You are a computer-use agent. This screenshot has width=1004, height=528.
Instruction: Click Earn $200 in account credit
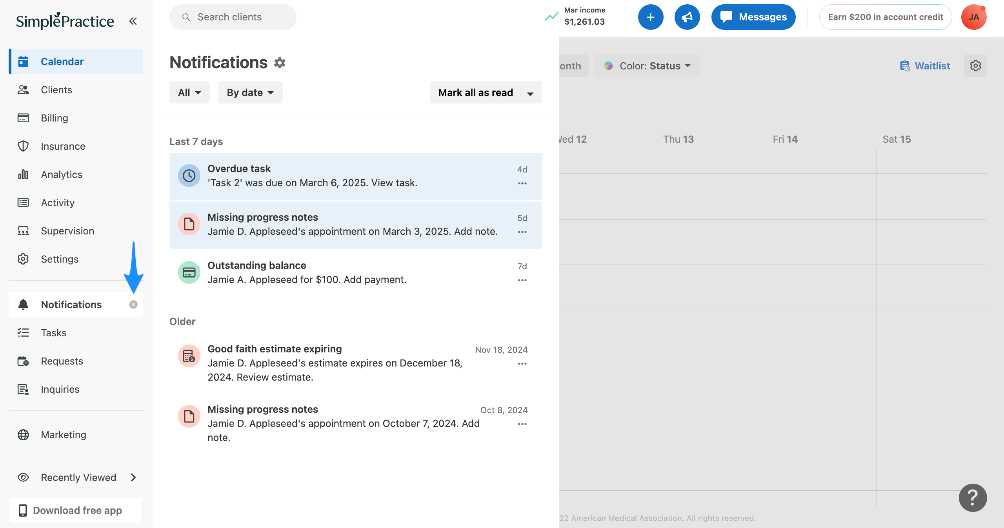[x=886, y=17]
